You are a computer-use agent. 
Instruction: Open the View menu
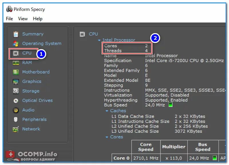pyautogui.click(x=23, y=19)
